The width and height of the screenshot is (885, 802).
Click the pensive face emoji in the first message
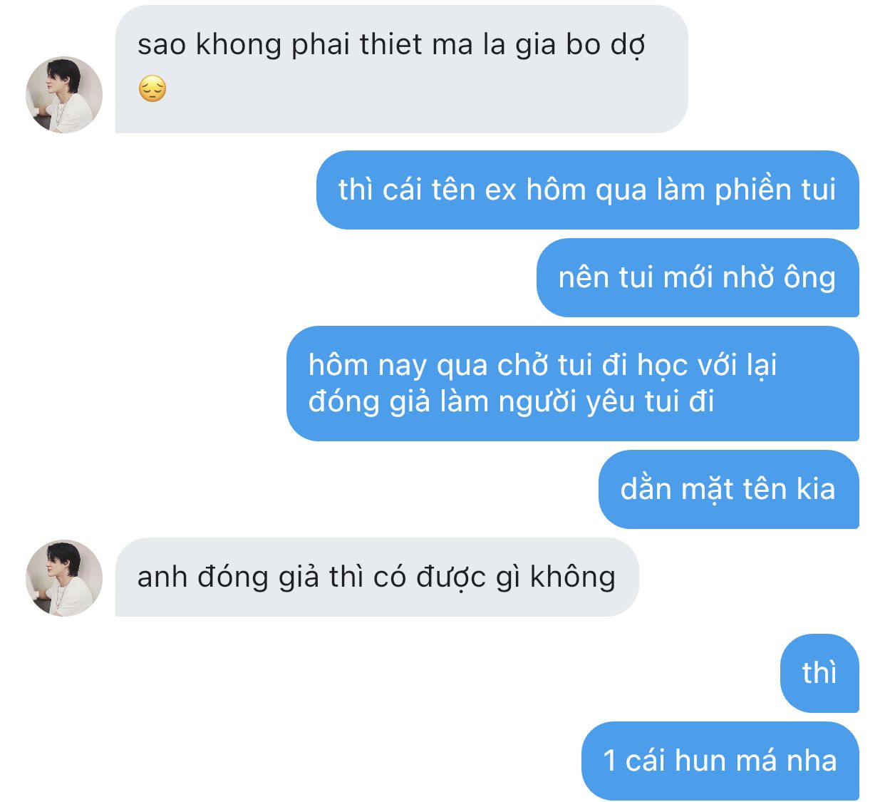click(152, 90)
